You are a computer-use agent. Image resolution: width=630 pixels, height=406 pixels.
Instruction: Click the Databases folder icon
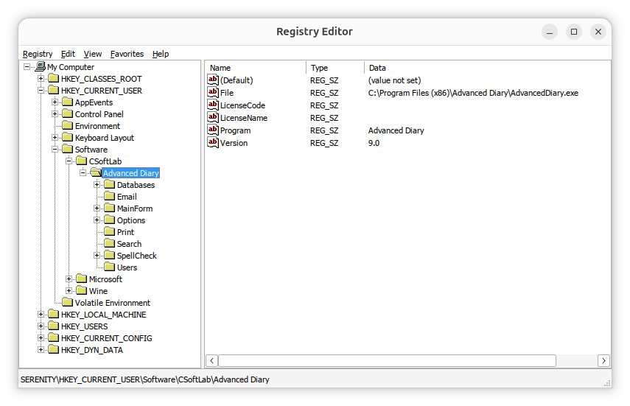[x=110, y=184]
